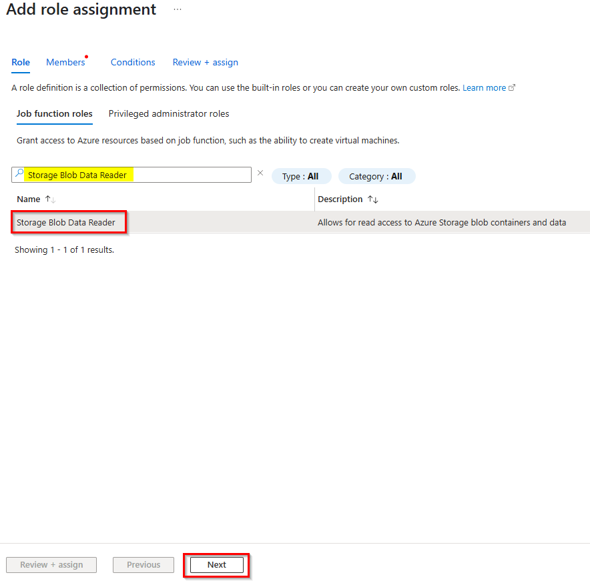Open the Type filter set to All

pyautogui.click(x=301, y=175)
